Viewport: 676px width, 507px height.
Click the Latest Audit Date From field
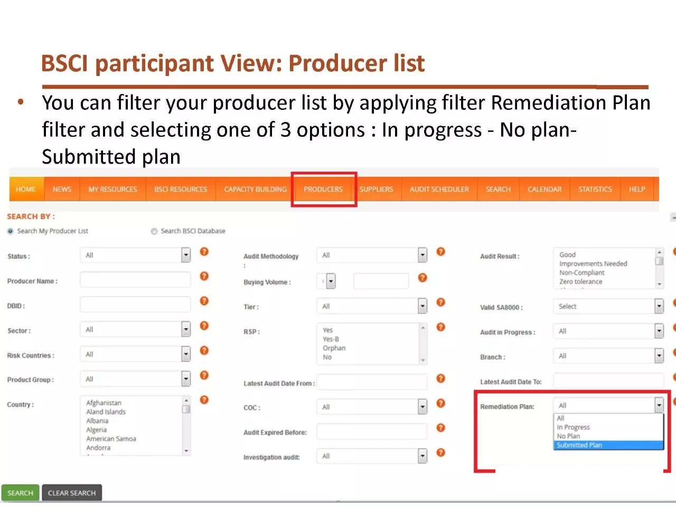tap(372, 382)
